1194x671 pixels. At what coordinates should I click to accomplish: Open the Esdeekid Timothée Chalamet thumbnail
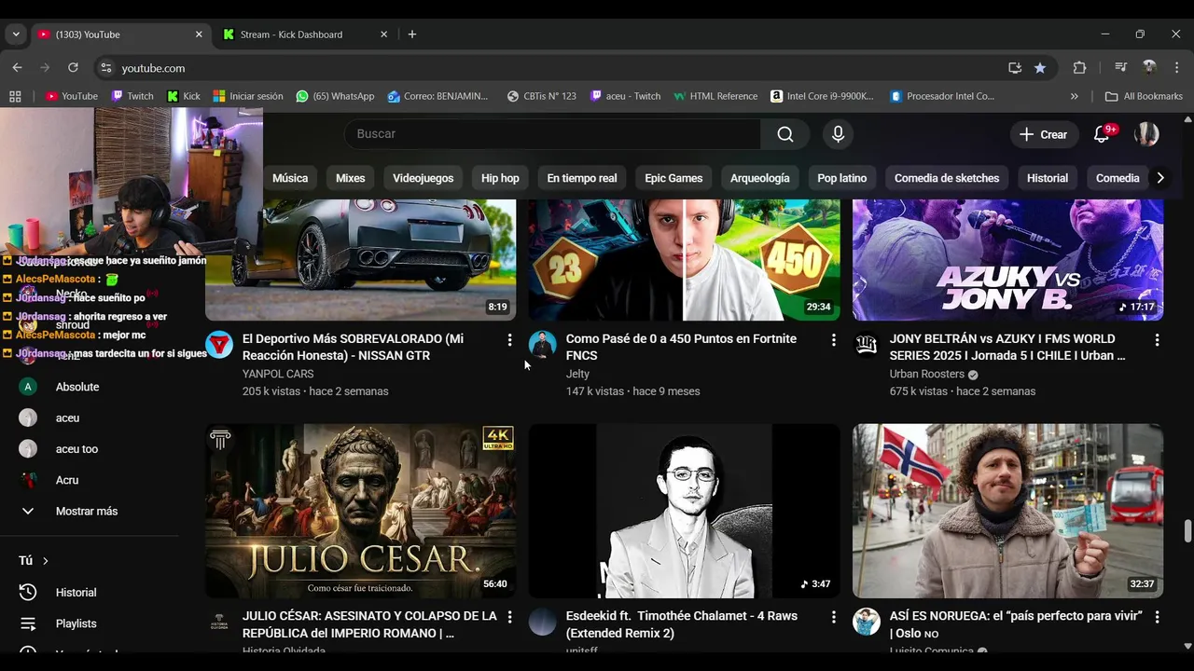(x=684, y=511)
